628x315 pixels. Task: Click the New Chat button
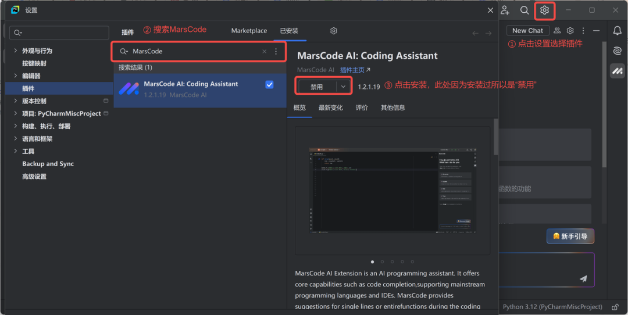pos(527,30)
